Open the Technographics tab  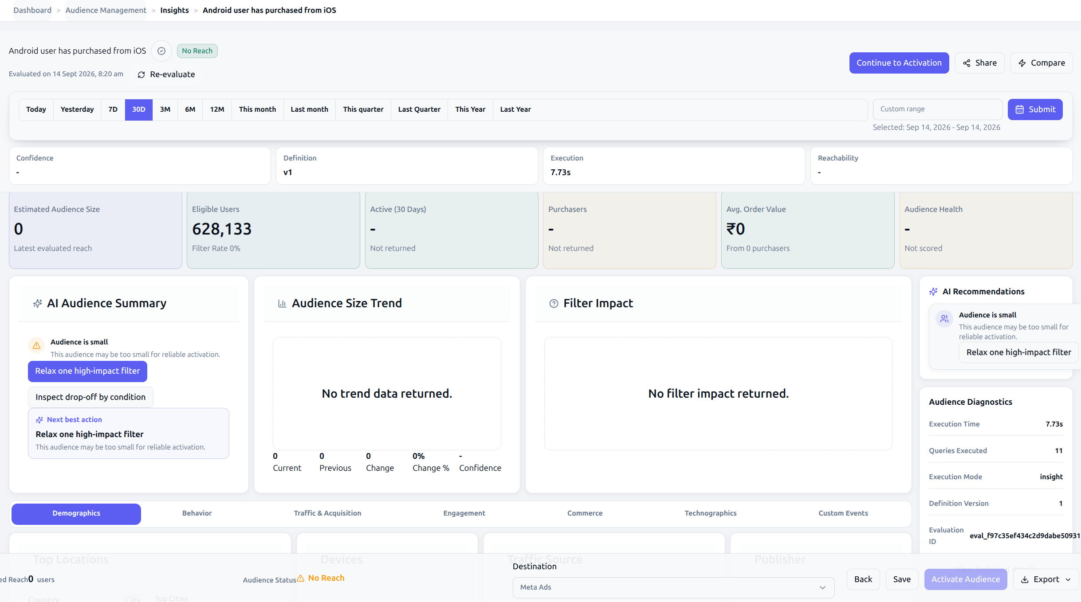click(x=710, y=513)
